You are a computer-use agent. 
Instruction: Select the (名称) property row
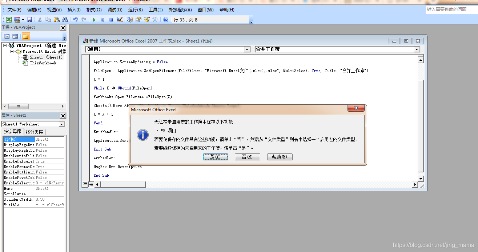(x=34, y=139)
